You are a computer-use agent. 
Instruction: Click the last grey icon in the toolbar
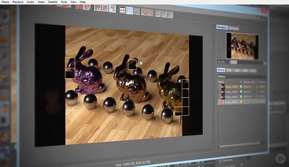(x=170, y=15)
